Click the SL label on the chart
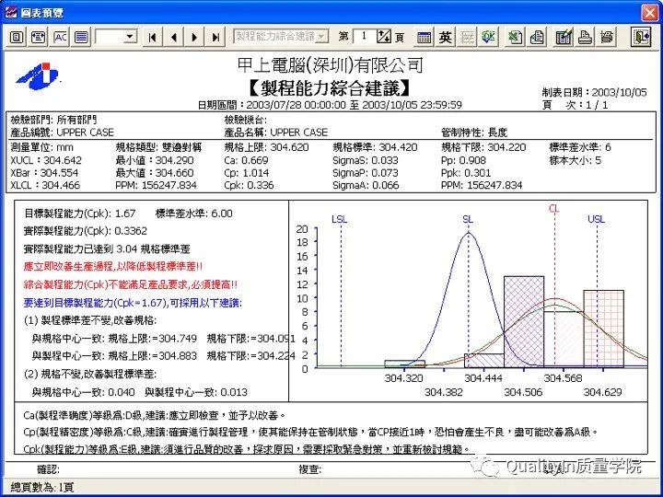Image resolution: width=663 pixels, height=497 pixels. click(468, 219)
